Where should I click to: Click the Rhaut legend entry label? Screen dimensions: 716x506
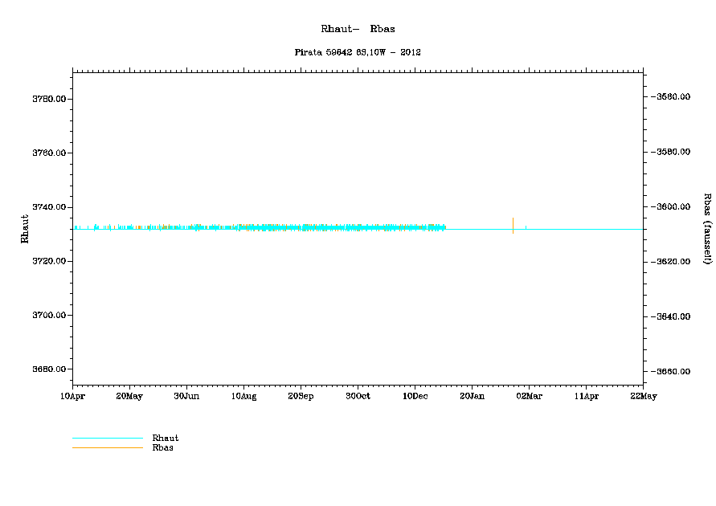click(166, 438)
